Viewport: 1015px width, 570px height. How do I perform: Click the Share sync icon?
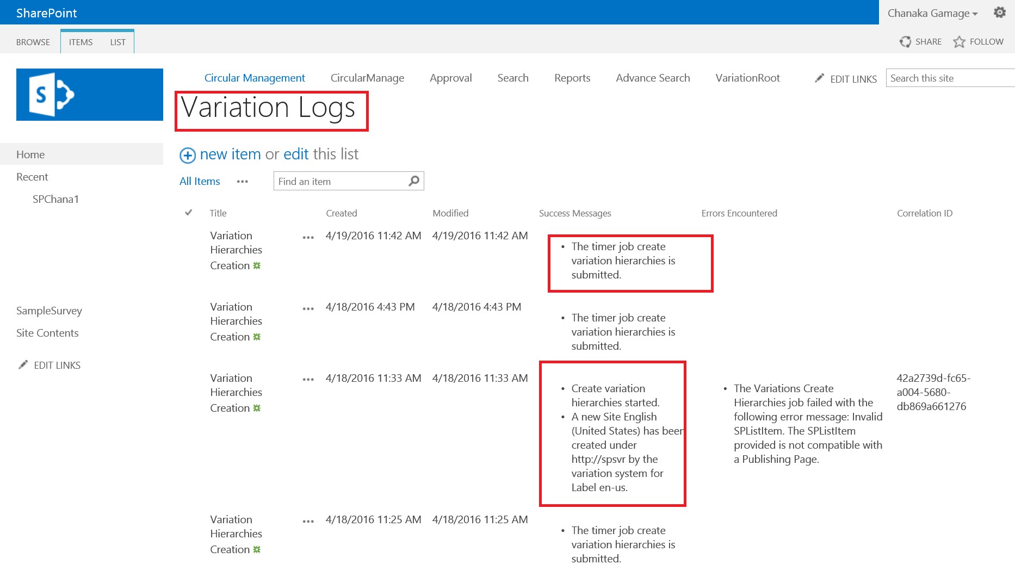point(905,42)
